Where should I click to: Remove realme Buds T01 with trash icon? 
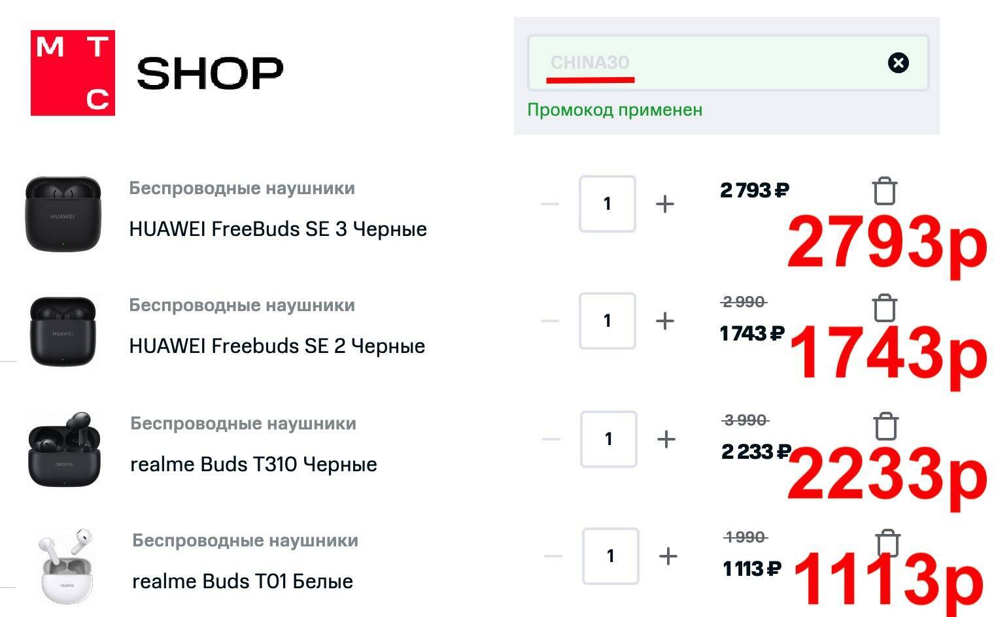coord(887,543)
